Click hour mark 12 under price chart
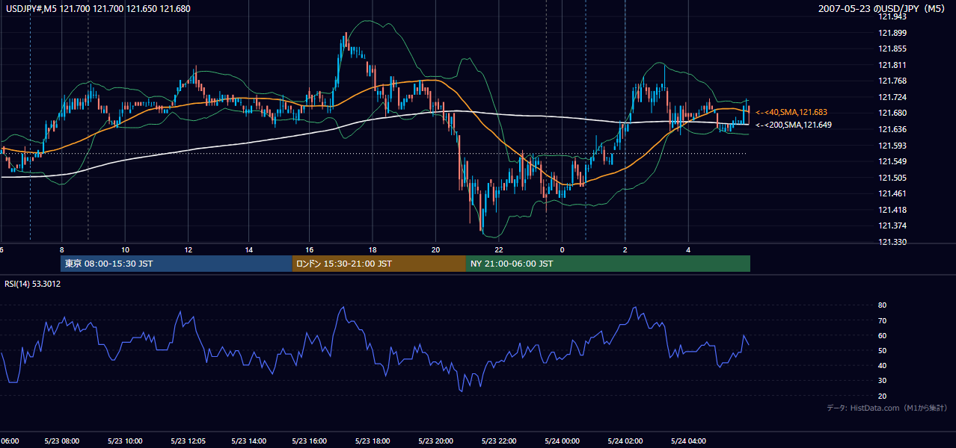Screen dimensions: 956x448 pos(188,249)
